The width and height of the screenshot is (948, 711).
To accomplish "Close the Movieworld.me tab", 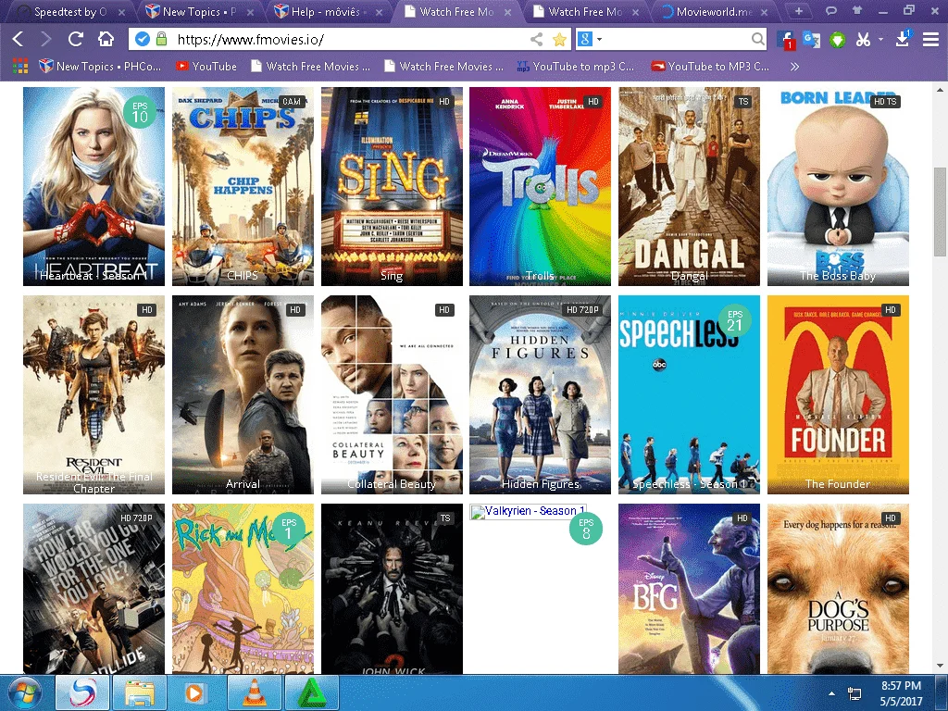I will 764,11.
